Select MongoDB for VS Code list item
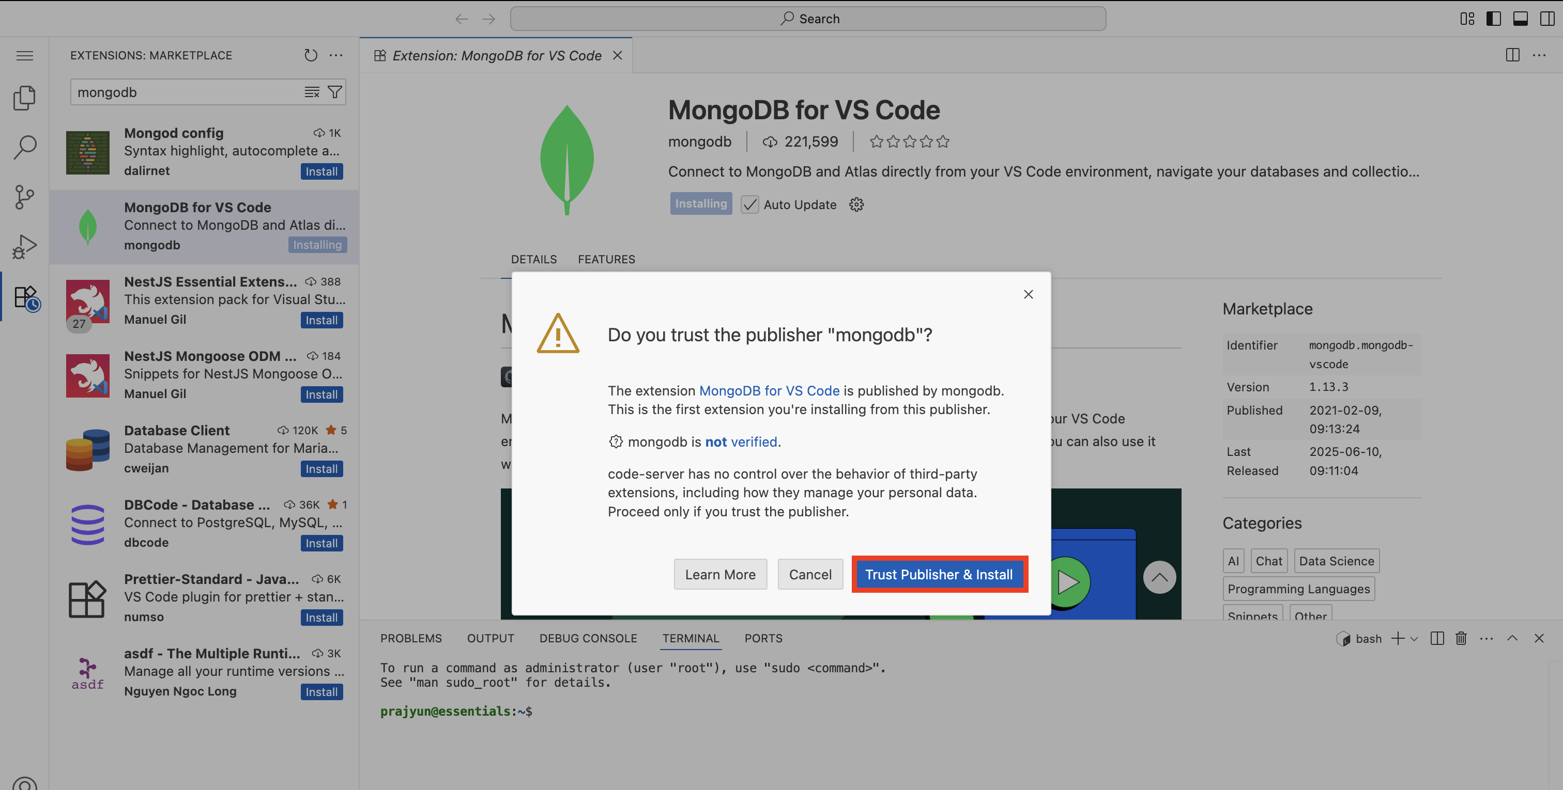The height and width of the screenshot is (790, 1563). coord(205,227)
